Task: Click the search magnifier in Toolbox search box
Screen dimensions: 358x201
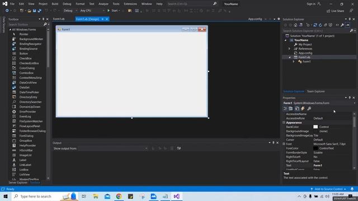Action: click(x=45, y=25)
